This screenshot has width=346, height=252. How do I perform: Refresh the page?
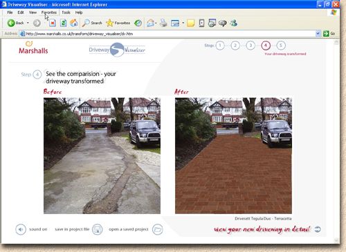pos(63,23)
